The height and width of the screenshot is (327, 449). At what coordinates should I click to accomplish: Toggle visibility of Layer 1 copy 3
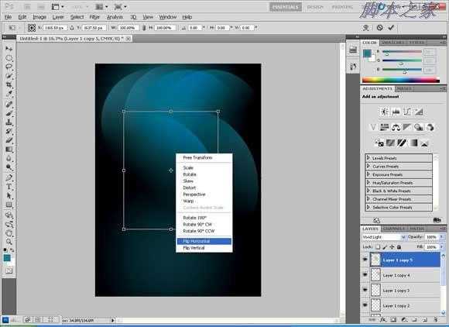pyautogui.click(x=365, y=290)
